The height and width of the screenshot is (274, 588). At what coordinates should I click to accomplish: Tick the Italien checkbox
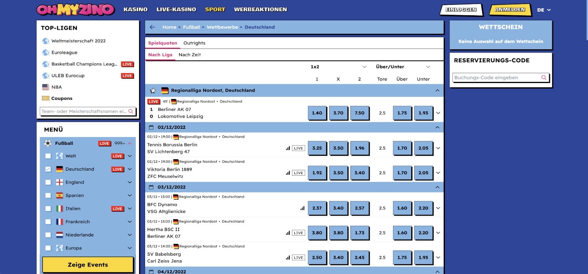pyautogui.click(x=48, y=209)
